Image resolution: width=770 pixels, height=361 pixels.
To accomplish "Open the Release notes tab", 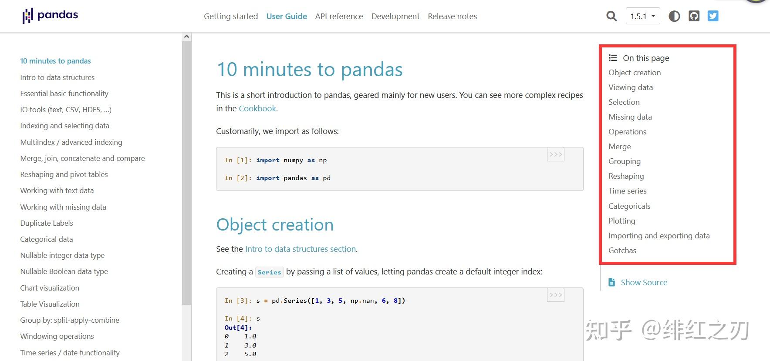I will [x=452, y=17].
